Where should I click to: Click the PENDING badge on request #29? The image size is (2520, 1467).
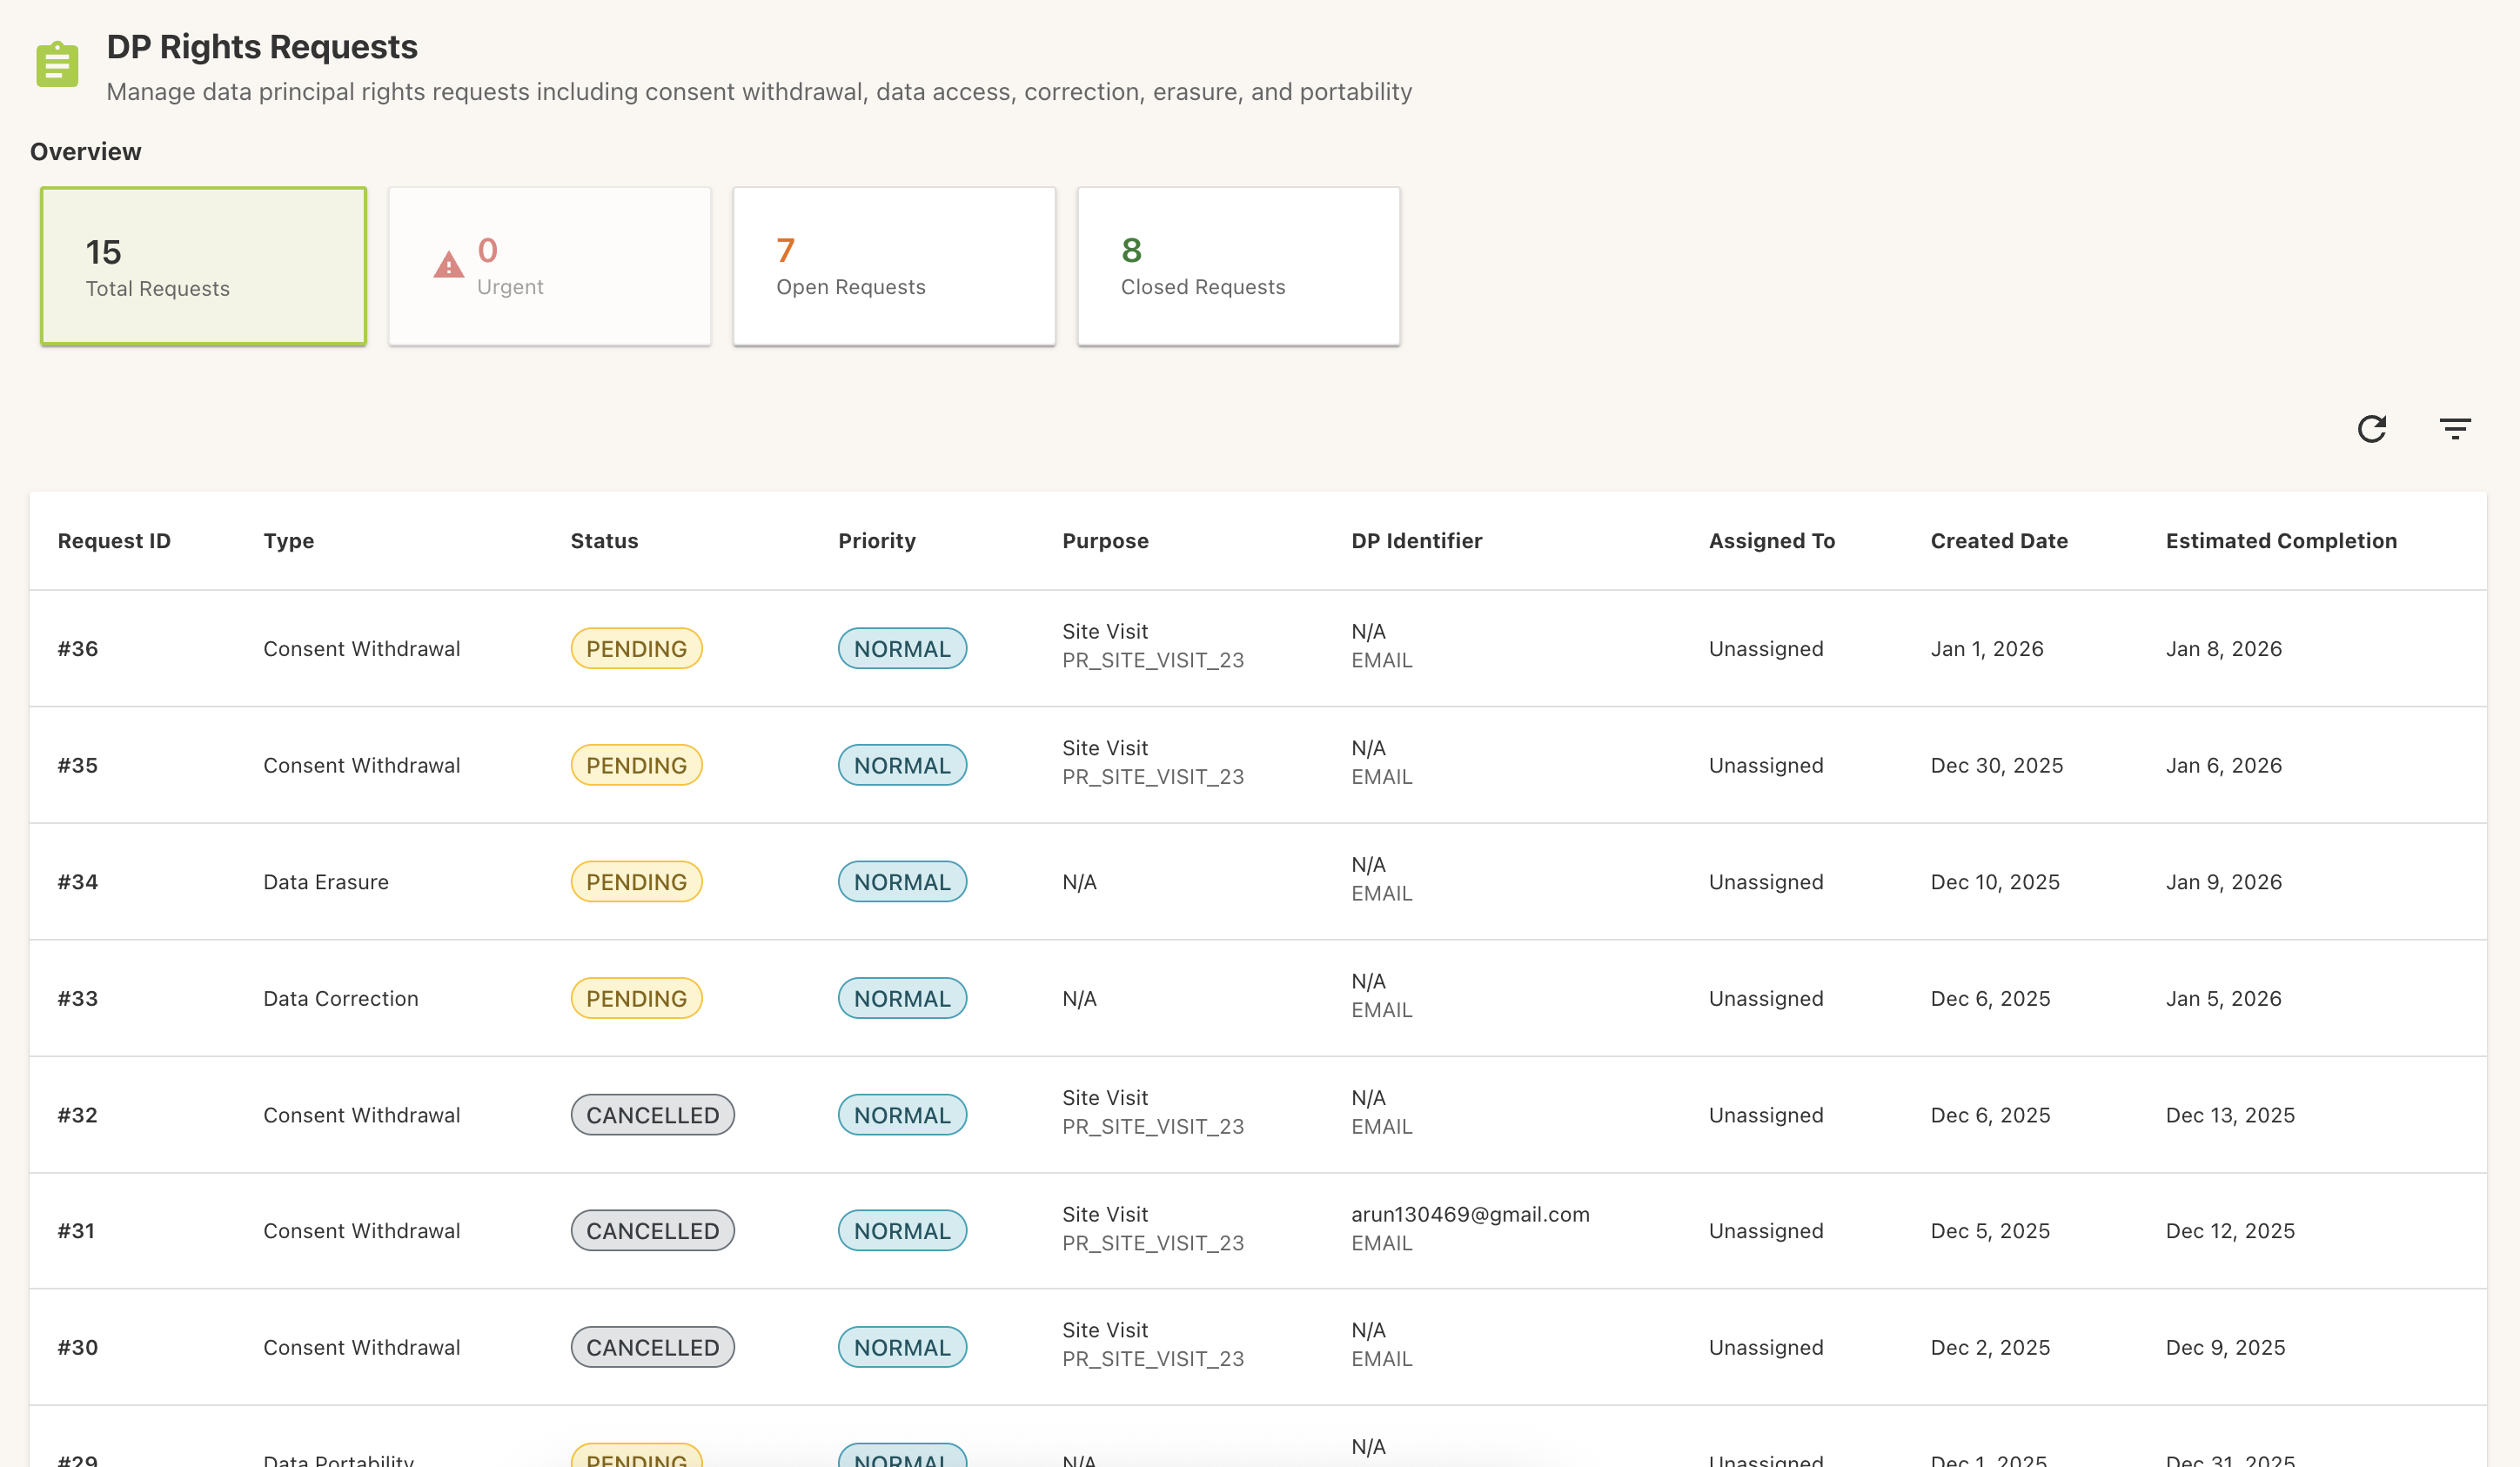coord(636,1459)
